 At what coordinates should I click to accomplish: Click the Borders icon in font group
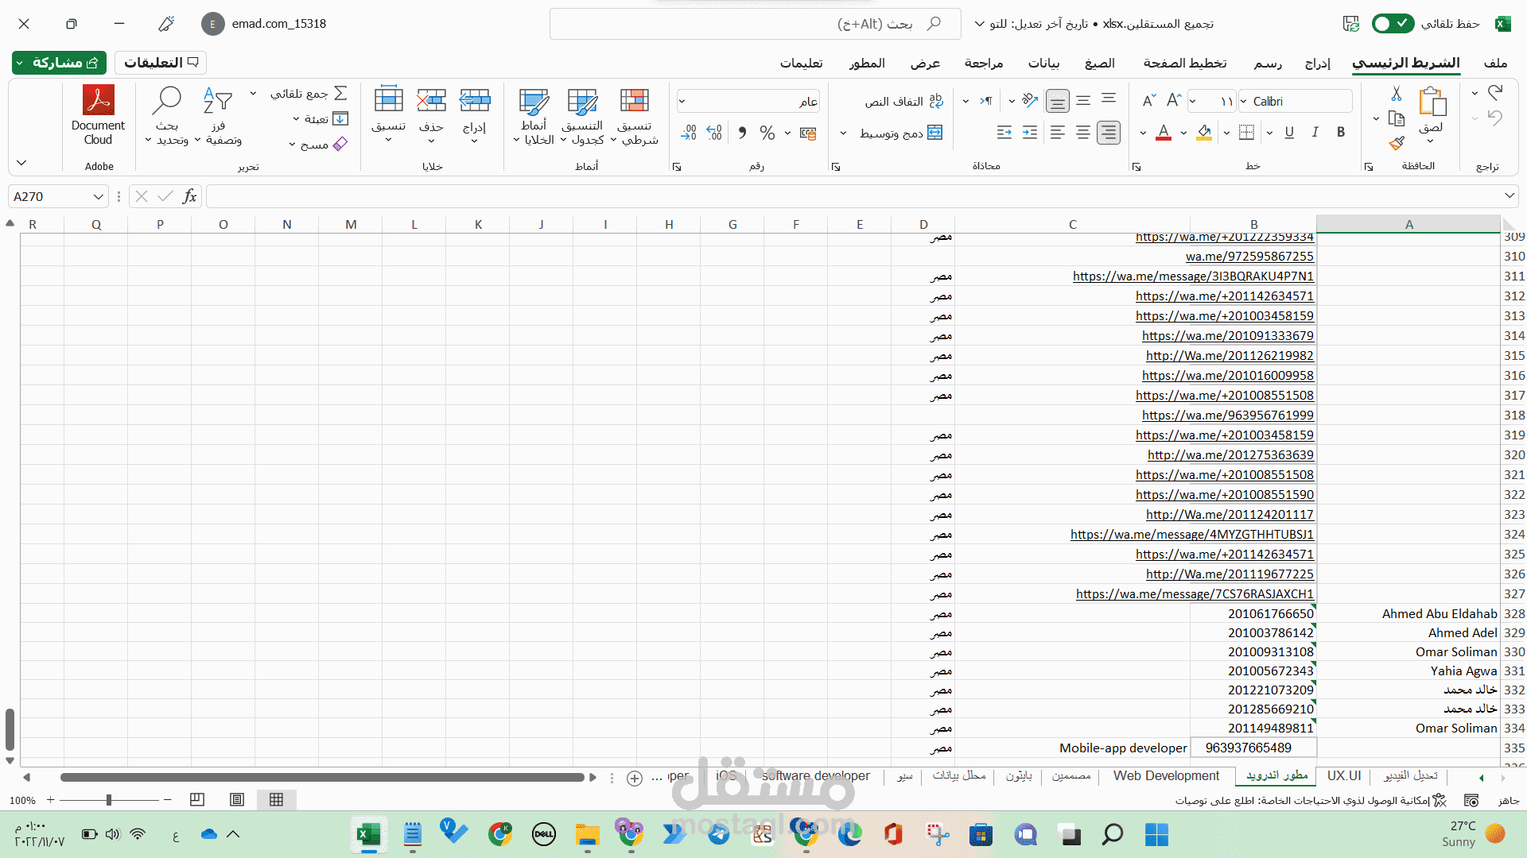point(1247,133)
